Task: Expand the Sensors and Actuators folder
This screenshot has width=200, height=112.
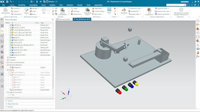Action: tap(6, 62)
